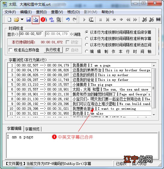Viewport: 164px width, 169px height.
Task: Select subtitle row 4 这是我的爸爸
Action: (80, 80)
